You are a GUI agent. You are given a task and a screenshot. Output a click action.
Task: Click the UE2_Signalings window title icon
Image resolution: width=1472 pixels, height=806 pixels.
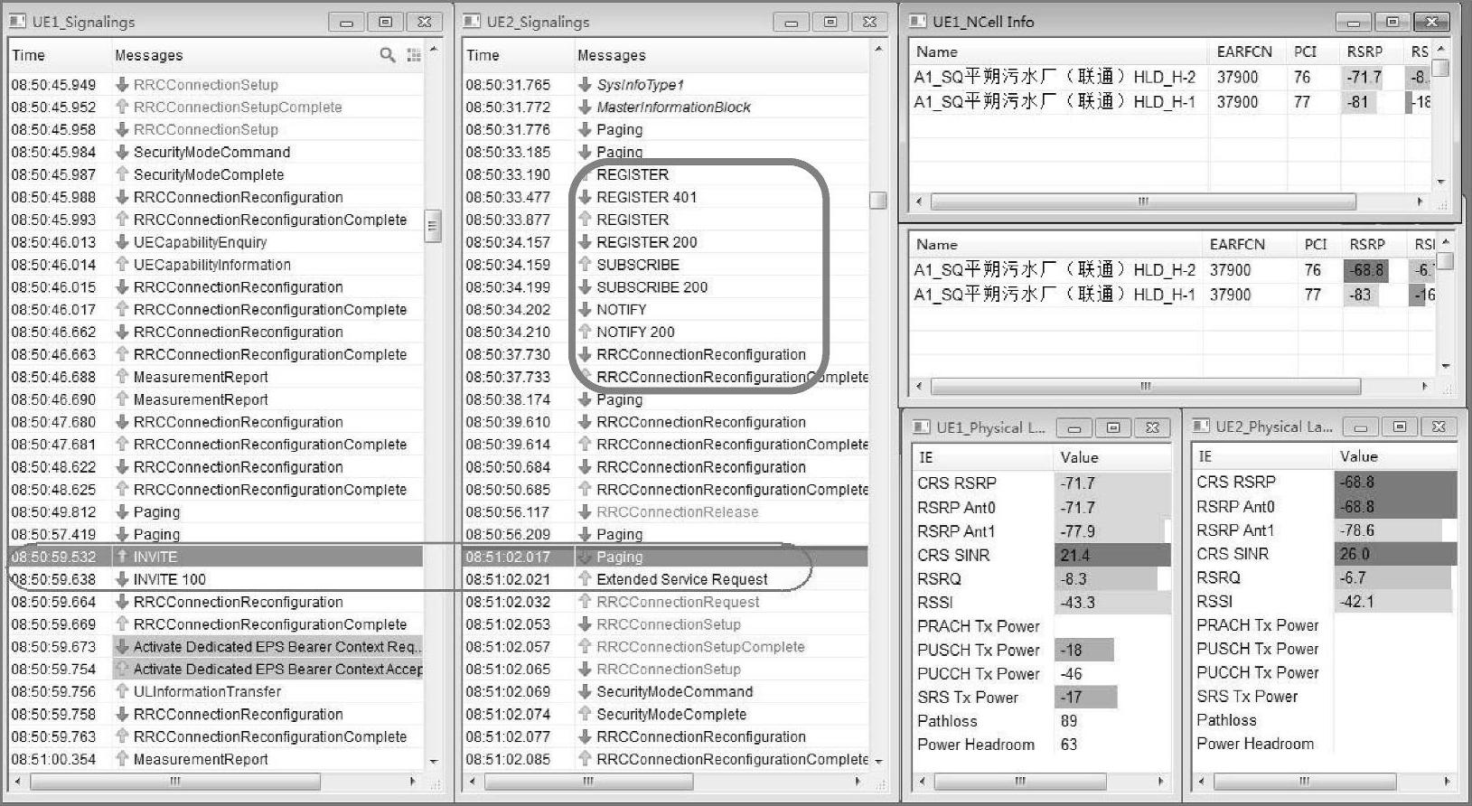[473, 21]
